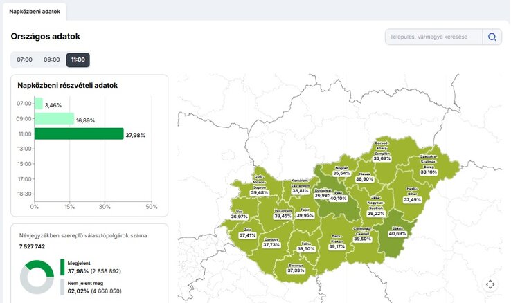This screenshot has height=303, width=511.
Task: Click the Település, vármegye keresése search field
Action: (433, 37)
